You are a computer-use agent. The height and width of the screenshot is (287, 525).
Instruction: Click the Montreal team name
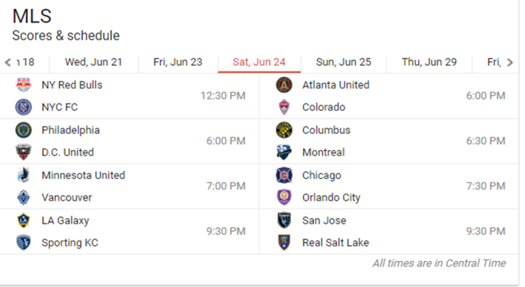pyautogui.click(x=323, y=153)
